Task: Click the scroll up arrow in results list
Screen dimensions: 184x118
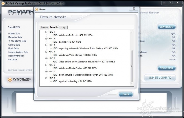Action: tap(131, 32)
